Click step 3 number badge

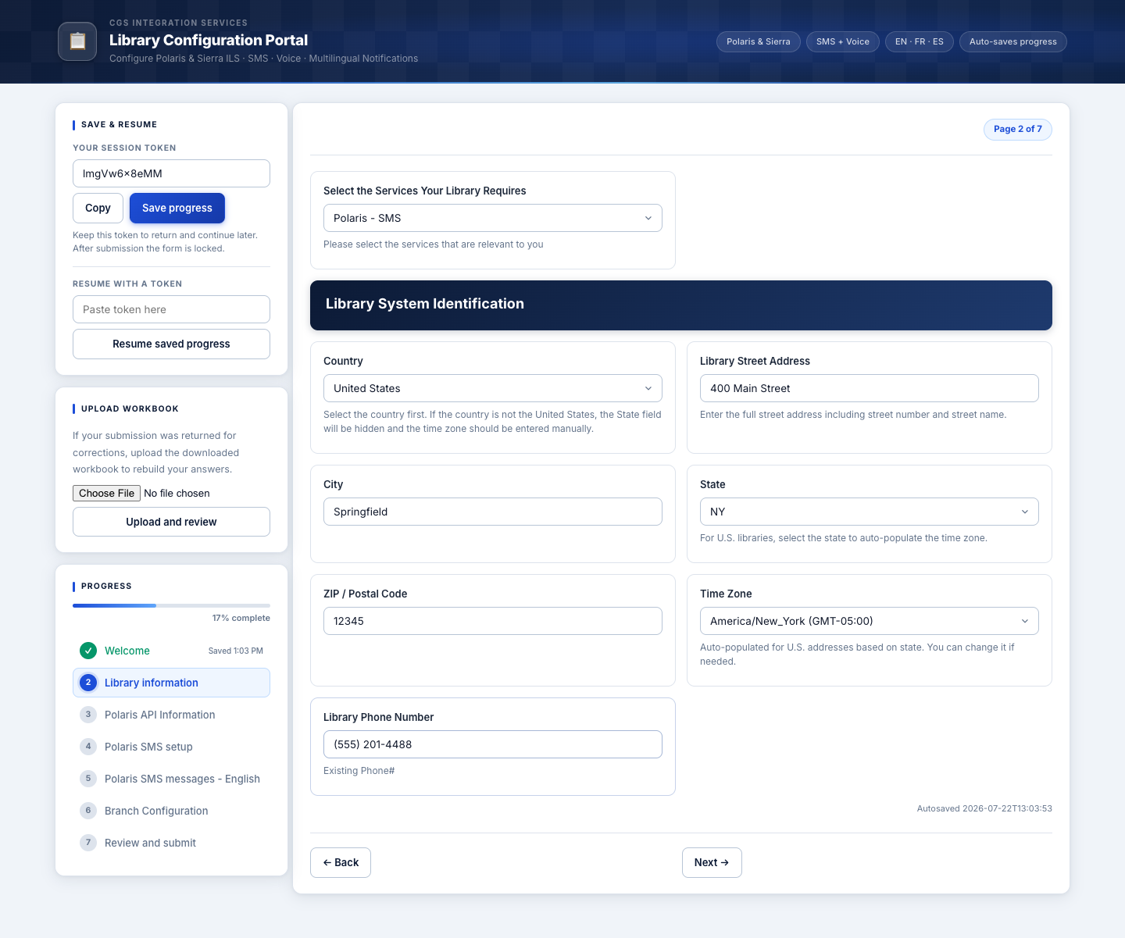[88, 715]
